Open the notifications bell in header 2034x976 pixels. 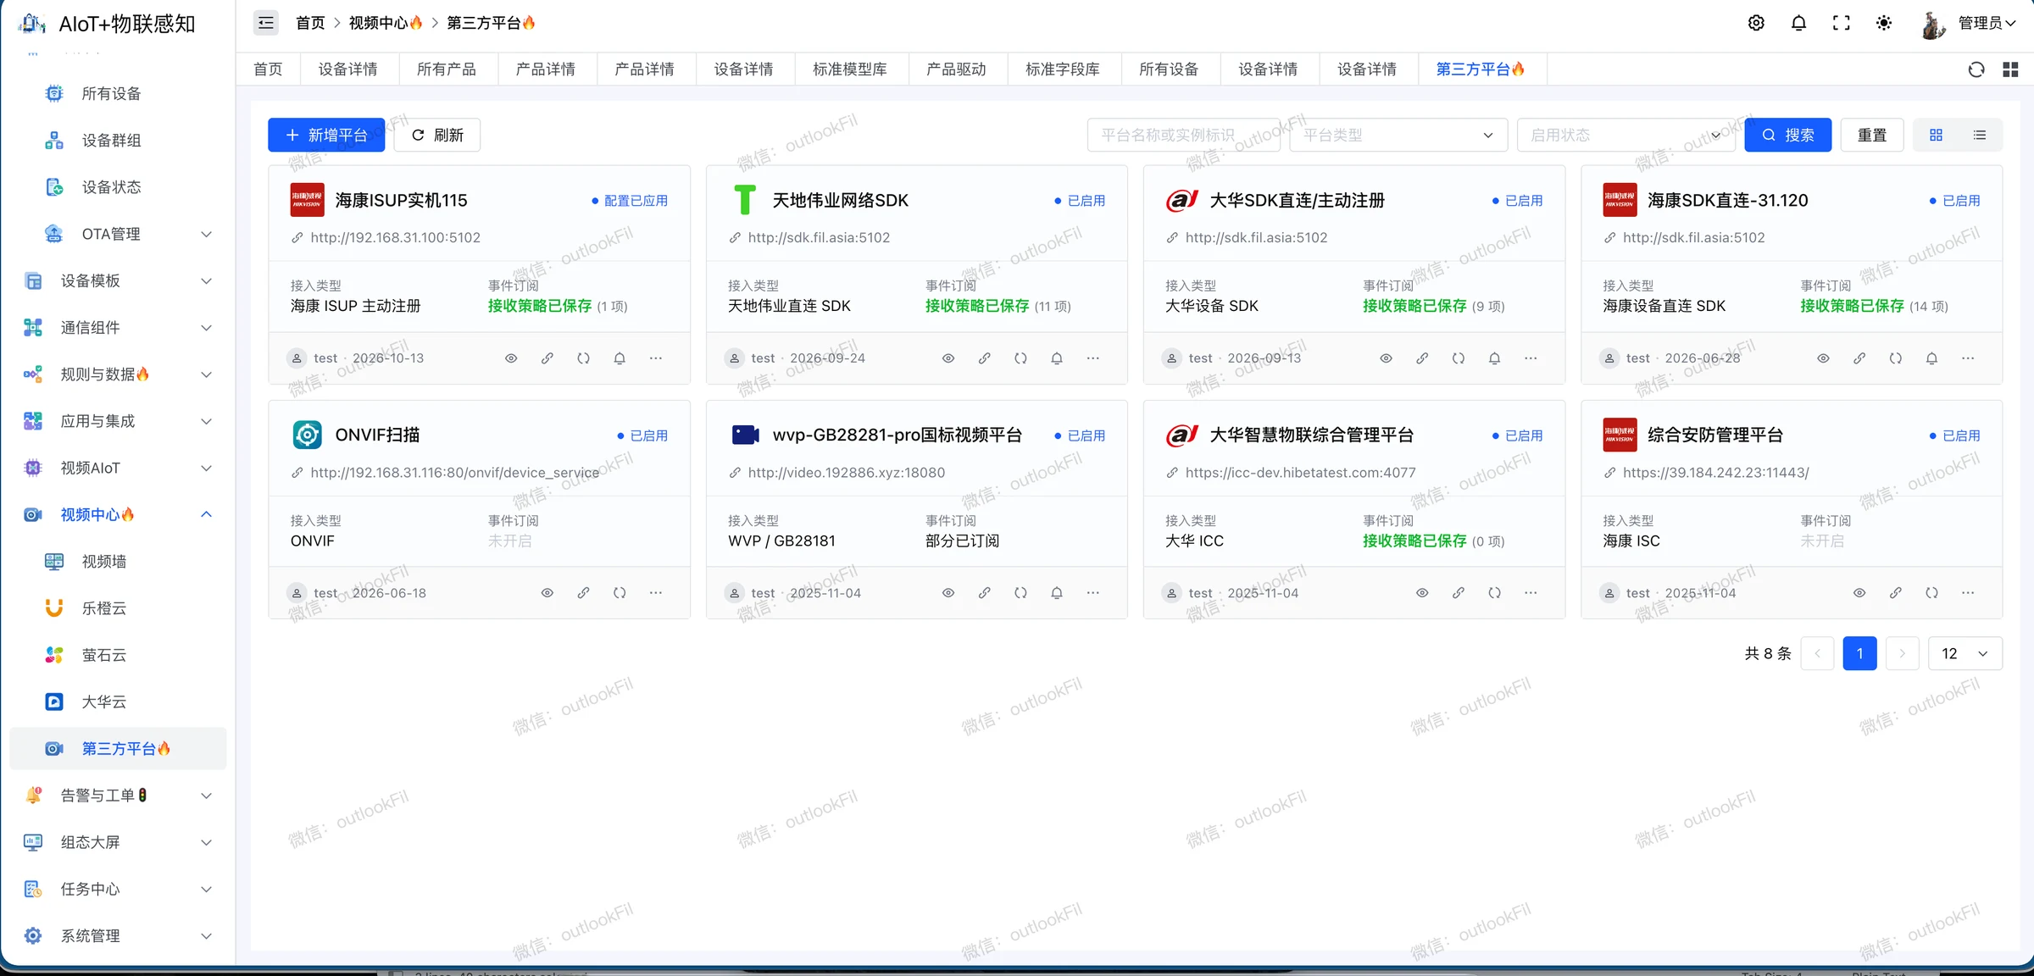point(1798,23)
